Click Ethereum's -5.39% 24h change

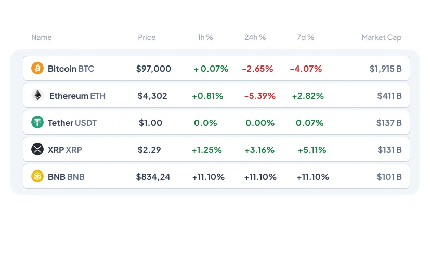258,96
